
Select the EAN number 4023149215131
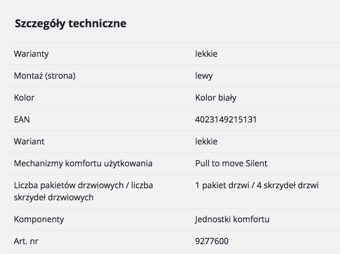tap(226, 120)
